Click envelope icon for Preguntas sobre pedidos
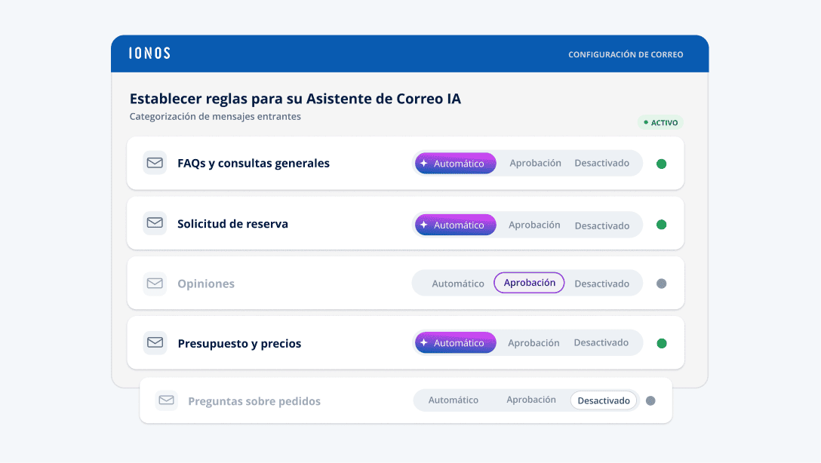821x463 pixels. (x=167, y=400)
